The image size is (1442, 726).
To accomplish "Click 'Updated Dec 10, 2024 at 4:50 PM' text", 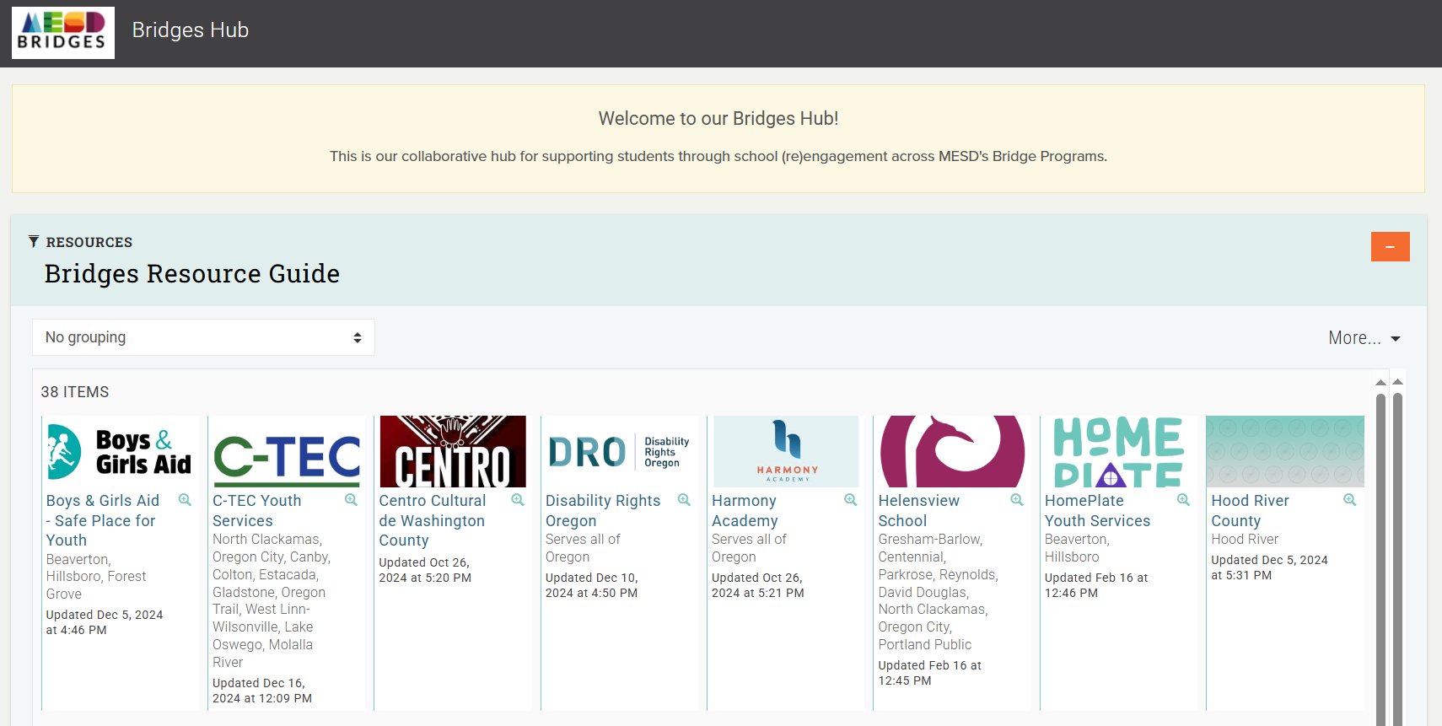I will [x=592, y=585].
